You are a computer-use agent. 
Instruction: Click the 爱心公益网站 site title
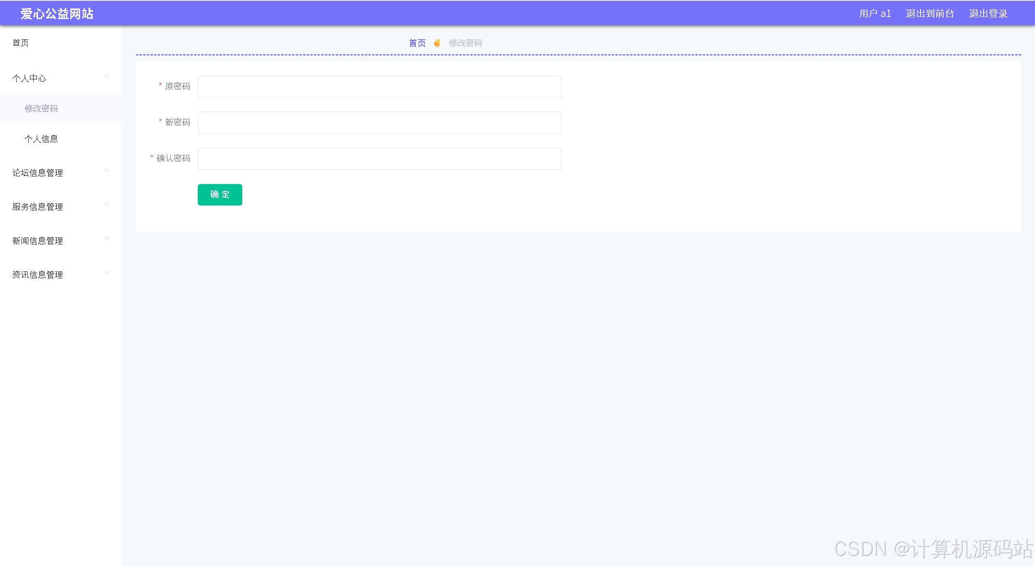57,14
